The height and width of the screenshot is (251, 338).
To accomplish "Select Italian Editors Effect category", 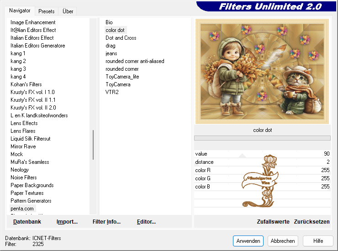I will coord(32,38).
